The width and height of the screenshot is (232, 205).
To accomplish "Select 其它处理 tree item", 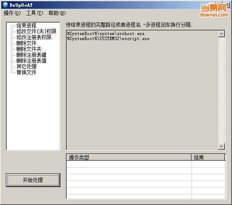I will [26, 66].
